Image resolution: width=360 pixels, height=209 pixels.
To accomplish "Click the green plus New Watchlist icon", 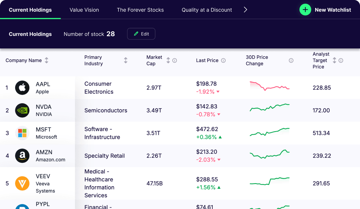I will point(305,10).
